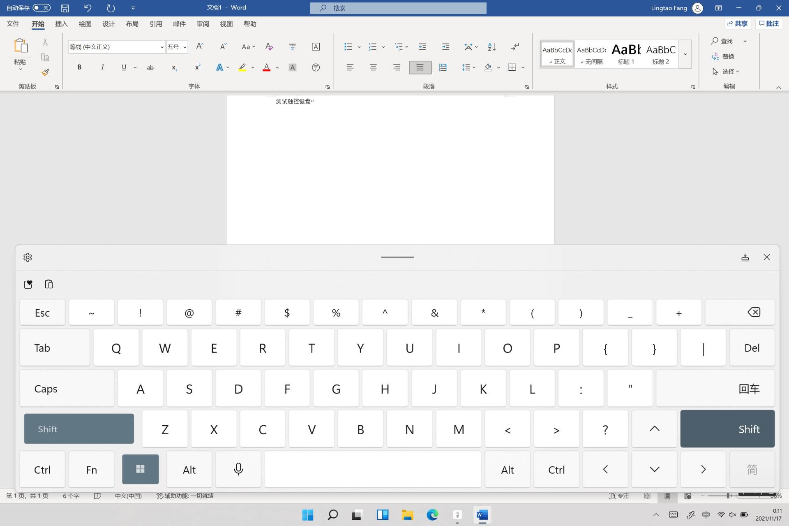
Task: Open the phonetic guide (wén) icon
Action: [x=293, y=46]
